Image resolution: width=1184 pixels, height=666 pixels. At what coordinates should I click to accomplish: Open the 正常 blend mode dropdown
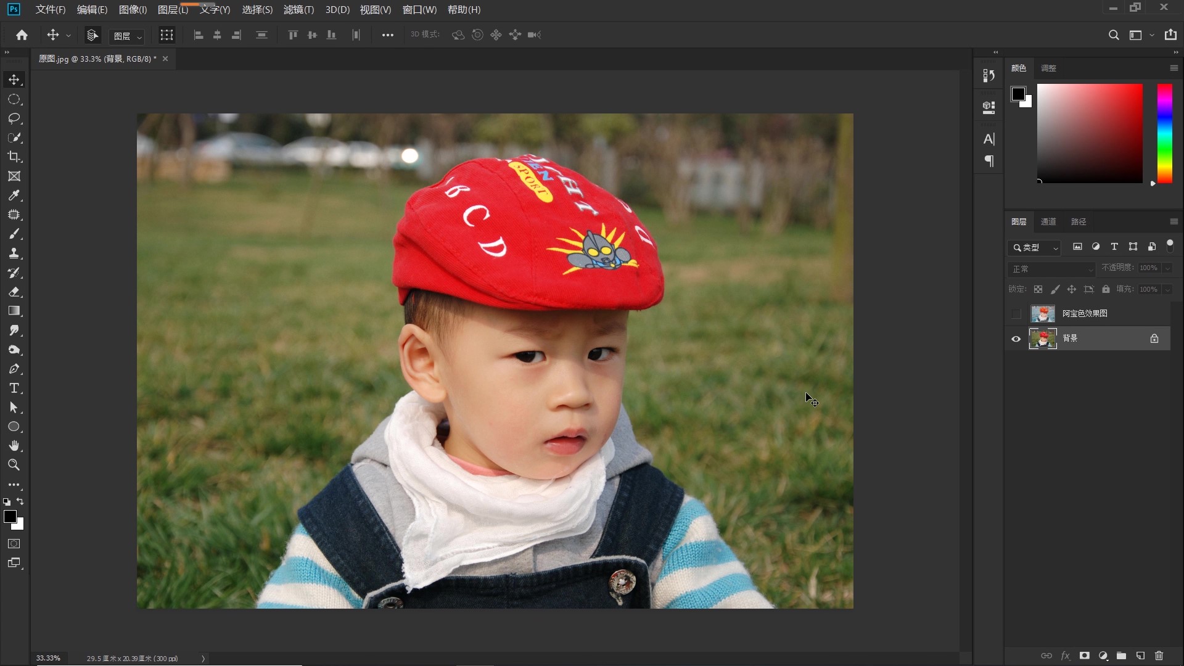(x=1051, y=269)
